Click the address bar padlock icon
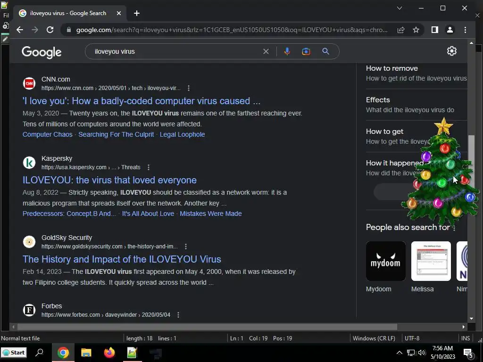Screen dimensions: 483x362 click(69, 30)
